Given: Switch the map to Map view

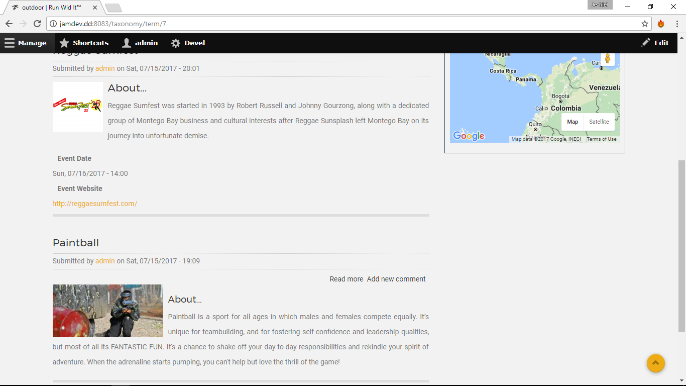Looking at the screenshot, I should [573, 122].
